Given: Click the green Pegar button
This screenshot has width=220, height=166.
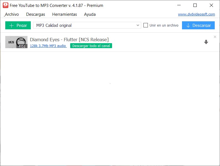Looking at the screenshot, I should point(18,25).
